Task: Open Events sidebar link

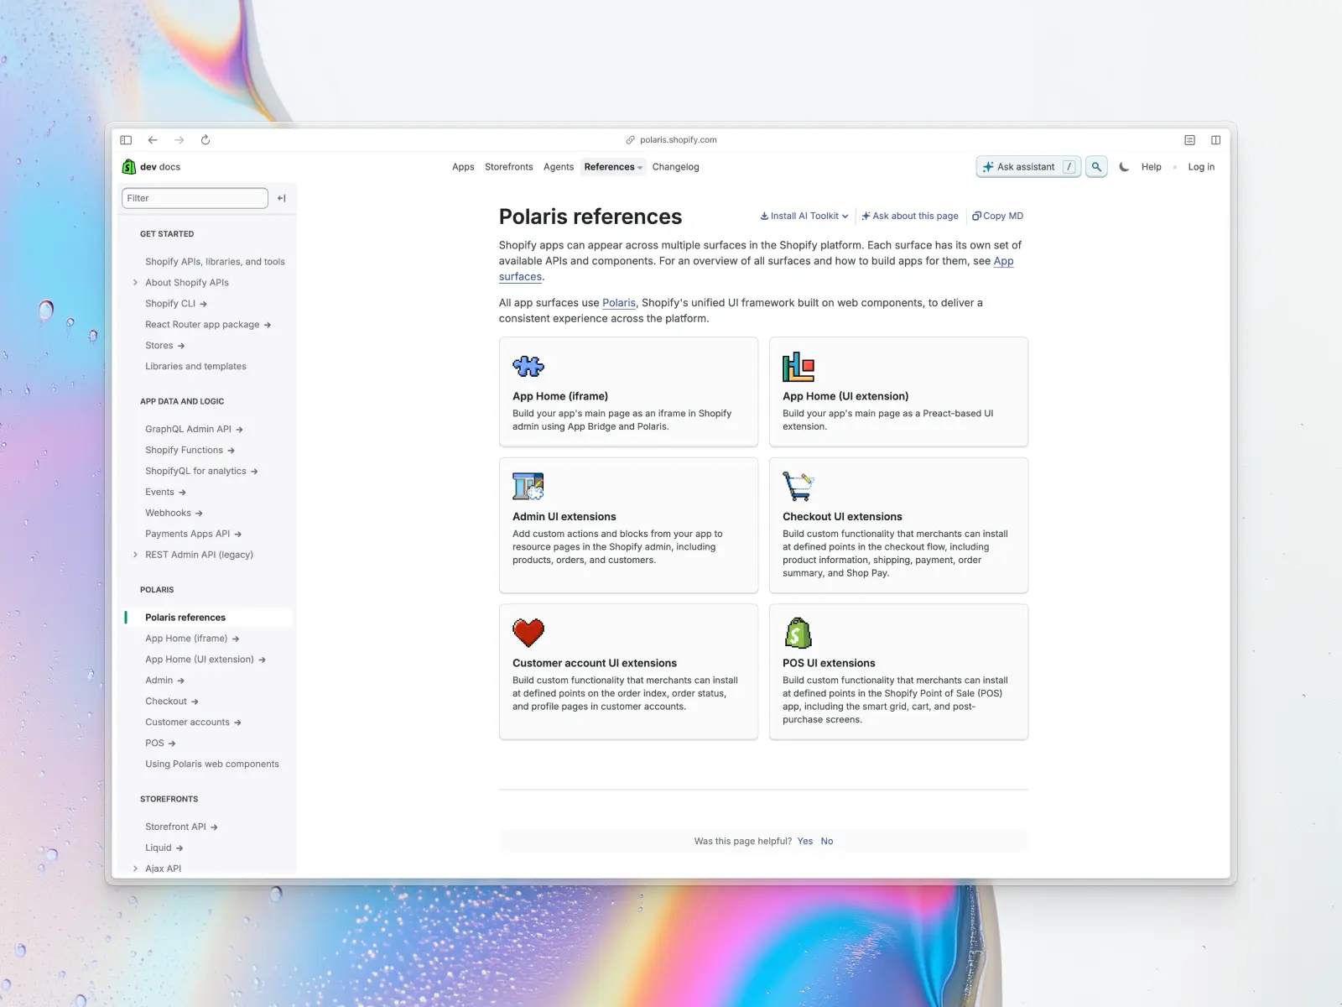Action: 165,493
